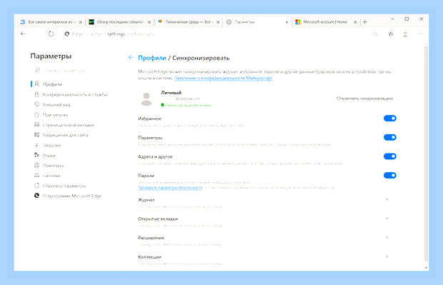Go back to Профили with blue arrow

pos(131,58)
